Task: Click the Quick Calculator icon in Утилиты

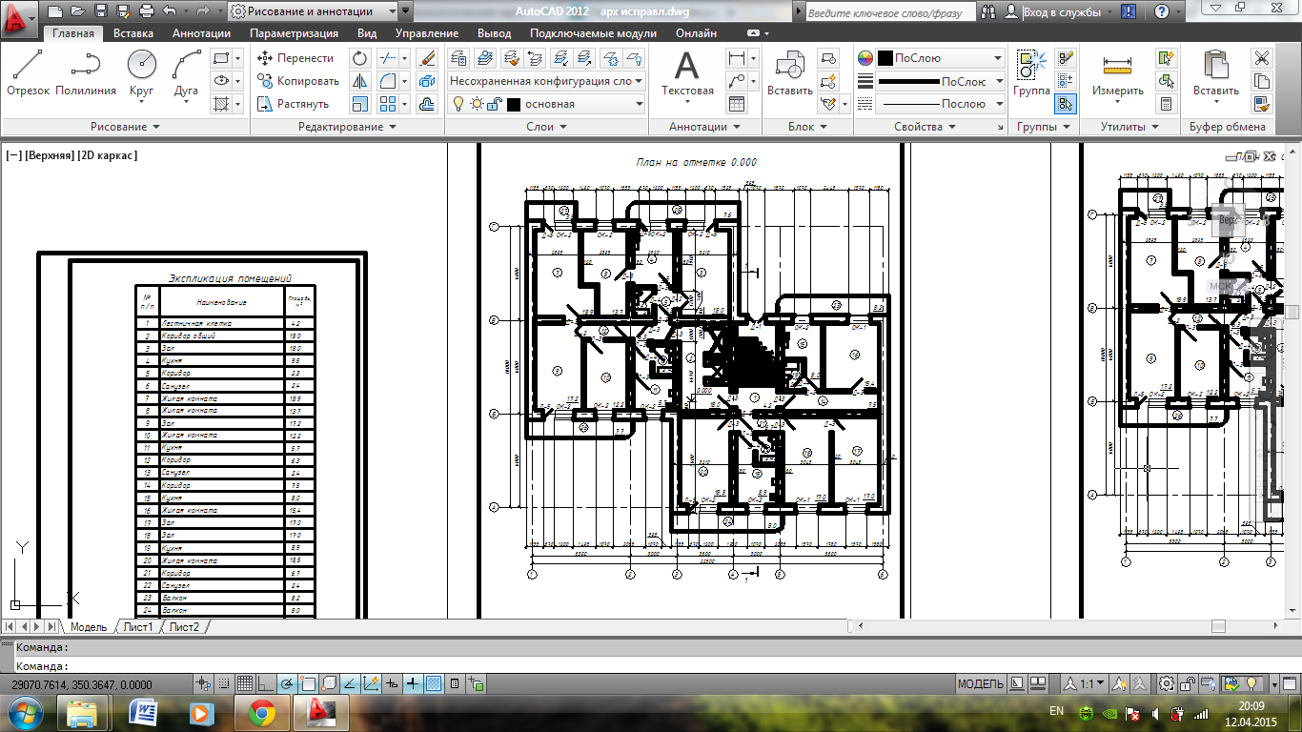Action: tap(1165, 104)
